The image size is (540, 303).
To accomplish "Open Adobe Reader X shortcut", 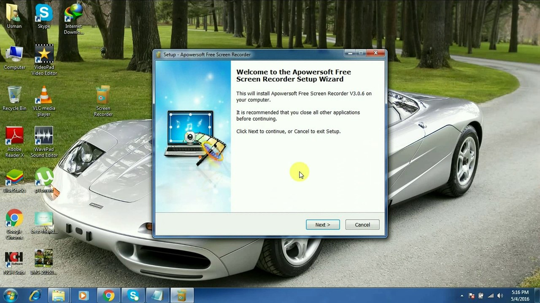I will [14, 142].
